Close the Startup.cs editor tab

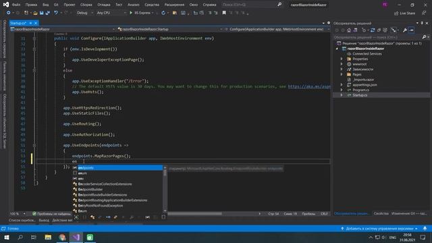pyautogui.click(x=36, y=23)
